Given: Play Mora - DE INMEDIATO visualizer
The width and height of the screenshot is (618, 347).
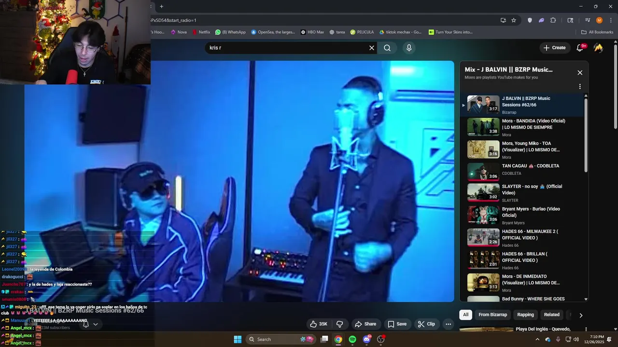Looking at the screenshot, I should (x=522, y=283).
